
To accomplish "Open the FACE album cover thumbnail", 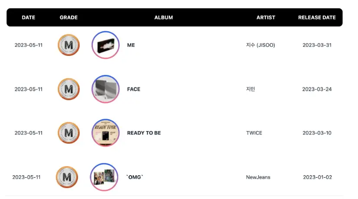I will coord(105,89).
